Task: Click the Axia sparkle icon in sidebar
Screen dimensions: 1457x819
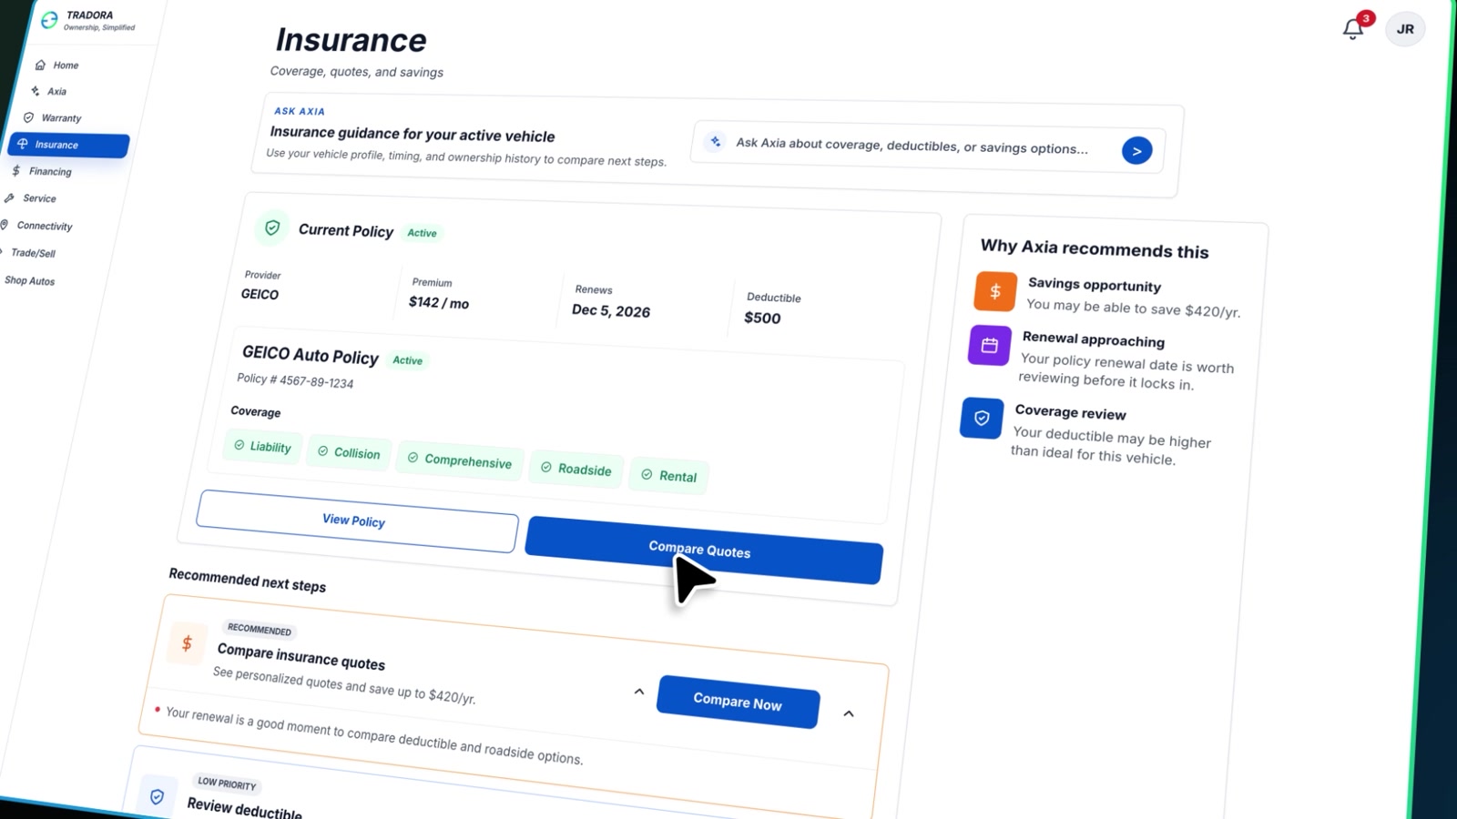Action: 36,91
